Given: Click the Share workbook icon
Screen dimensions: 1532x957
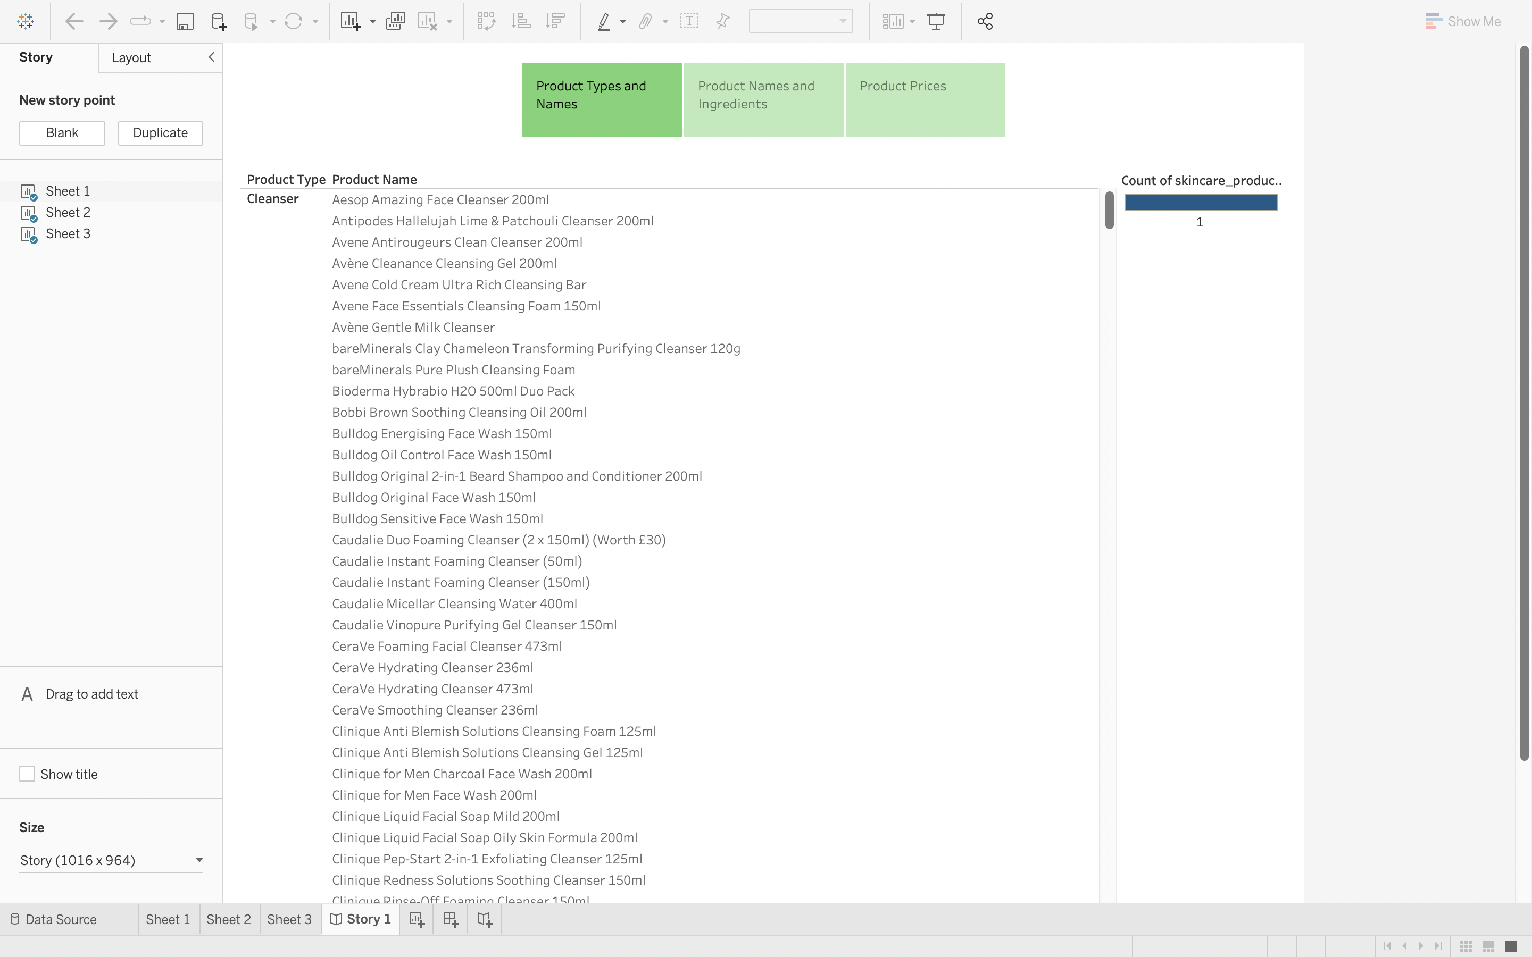Looking at the screenshot, I should pyautogui.click(x=985, y=21).
